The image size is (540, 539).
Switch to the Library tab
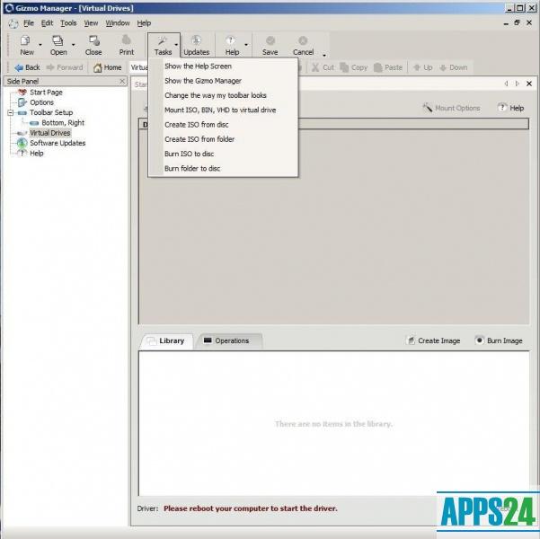[x=167, y=341]
